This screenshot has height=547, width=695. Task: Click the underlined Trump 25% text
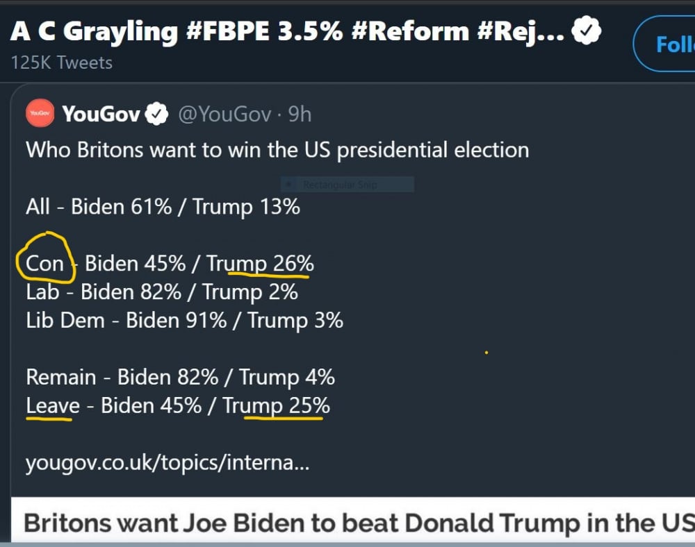coord(276,406)
